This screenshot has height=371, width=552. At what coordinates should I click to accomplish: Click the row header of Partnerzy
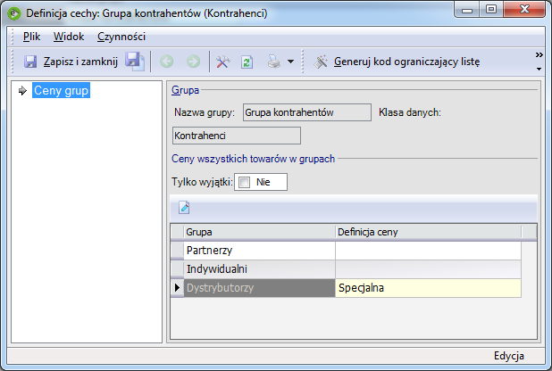[x=177, y=251]
